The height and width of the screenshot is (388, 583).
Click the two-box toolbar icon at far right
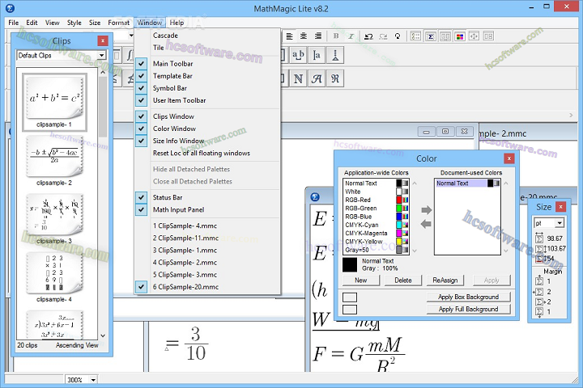pyautogui.click(x=488, y=36)
